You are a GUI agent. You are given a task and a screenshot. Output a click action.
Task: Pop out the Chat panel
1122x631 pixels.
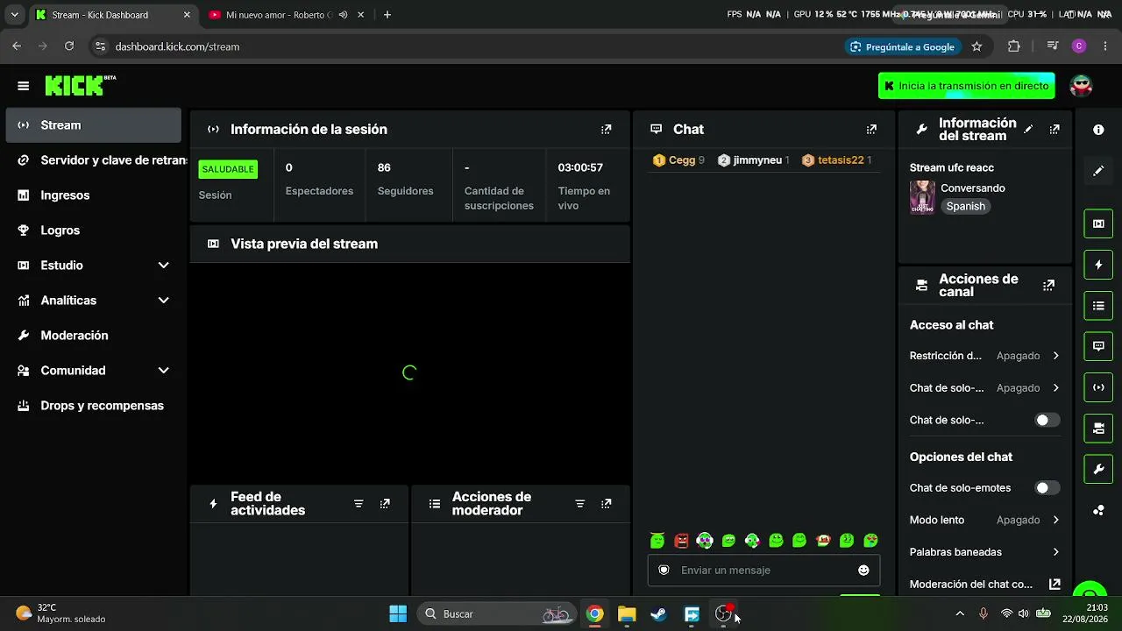[871, 130]
